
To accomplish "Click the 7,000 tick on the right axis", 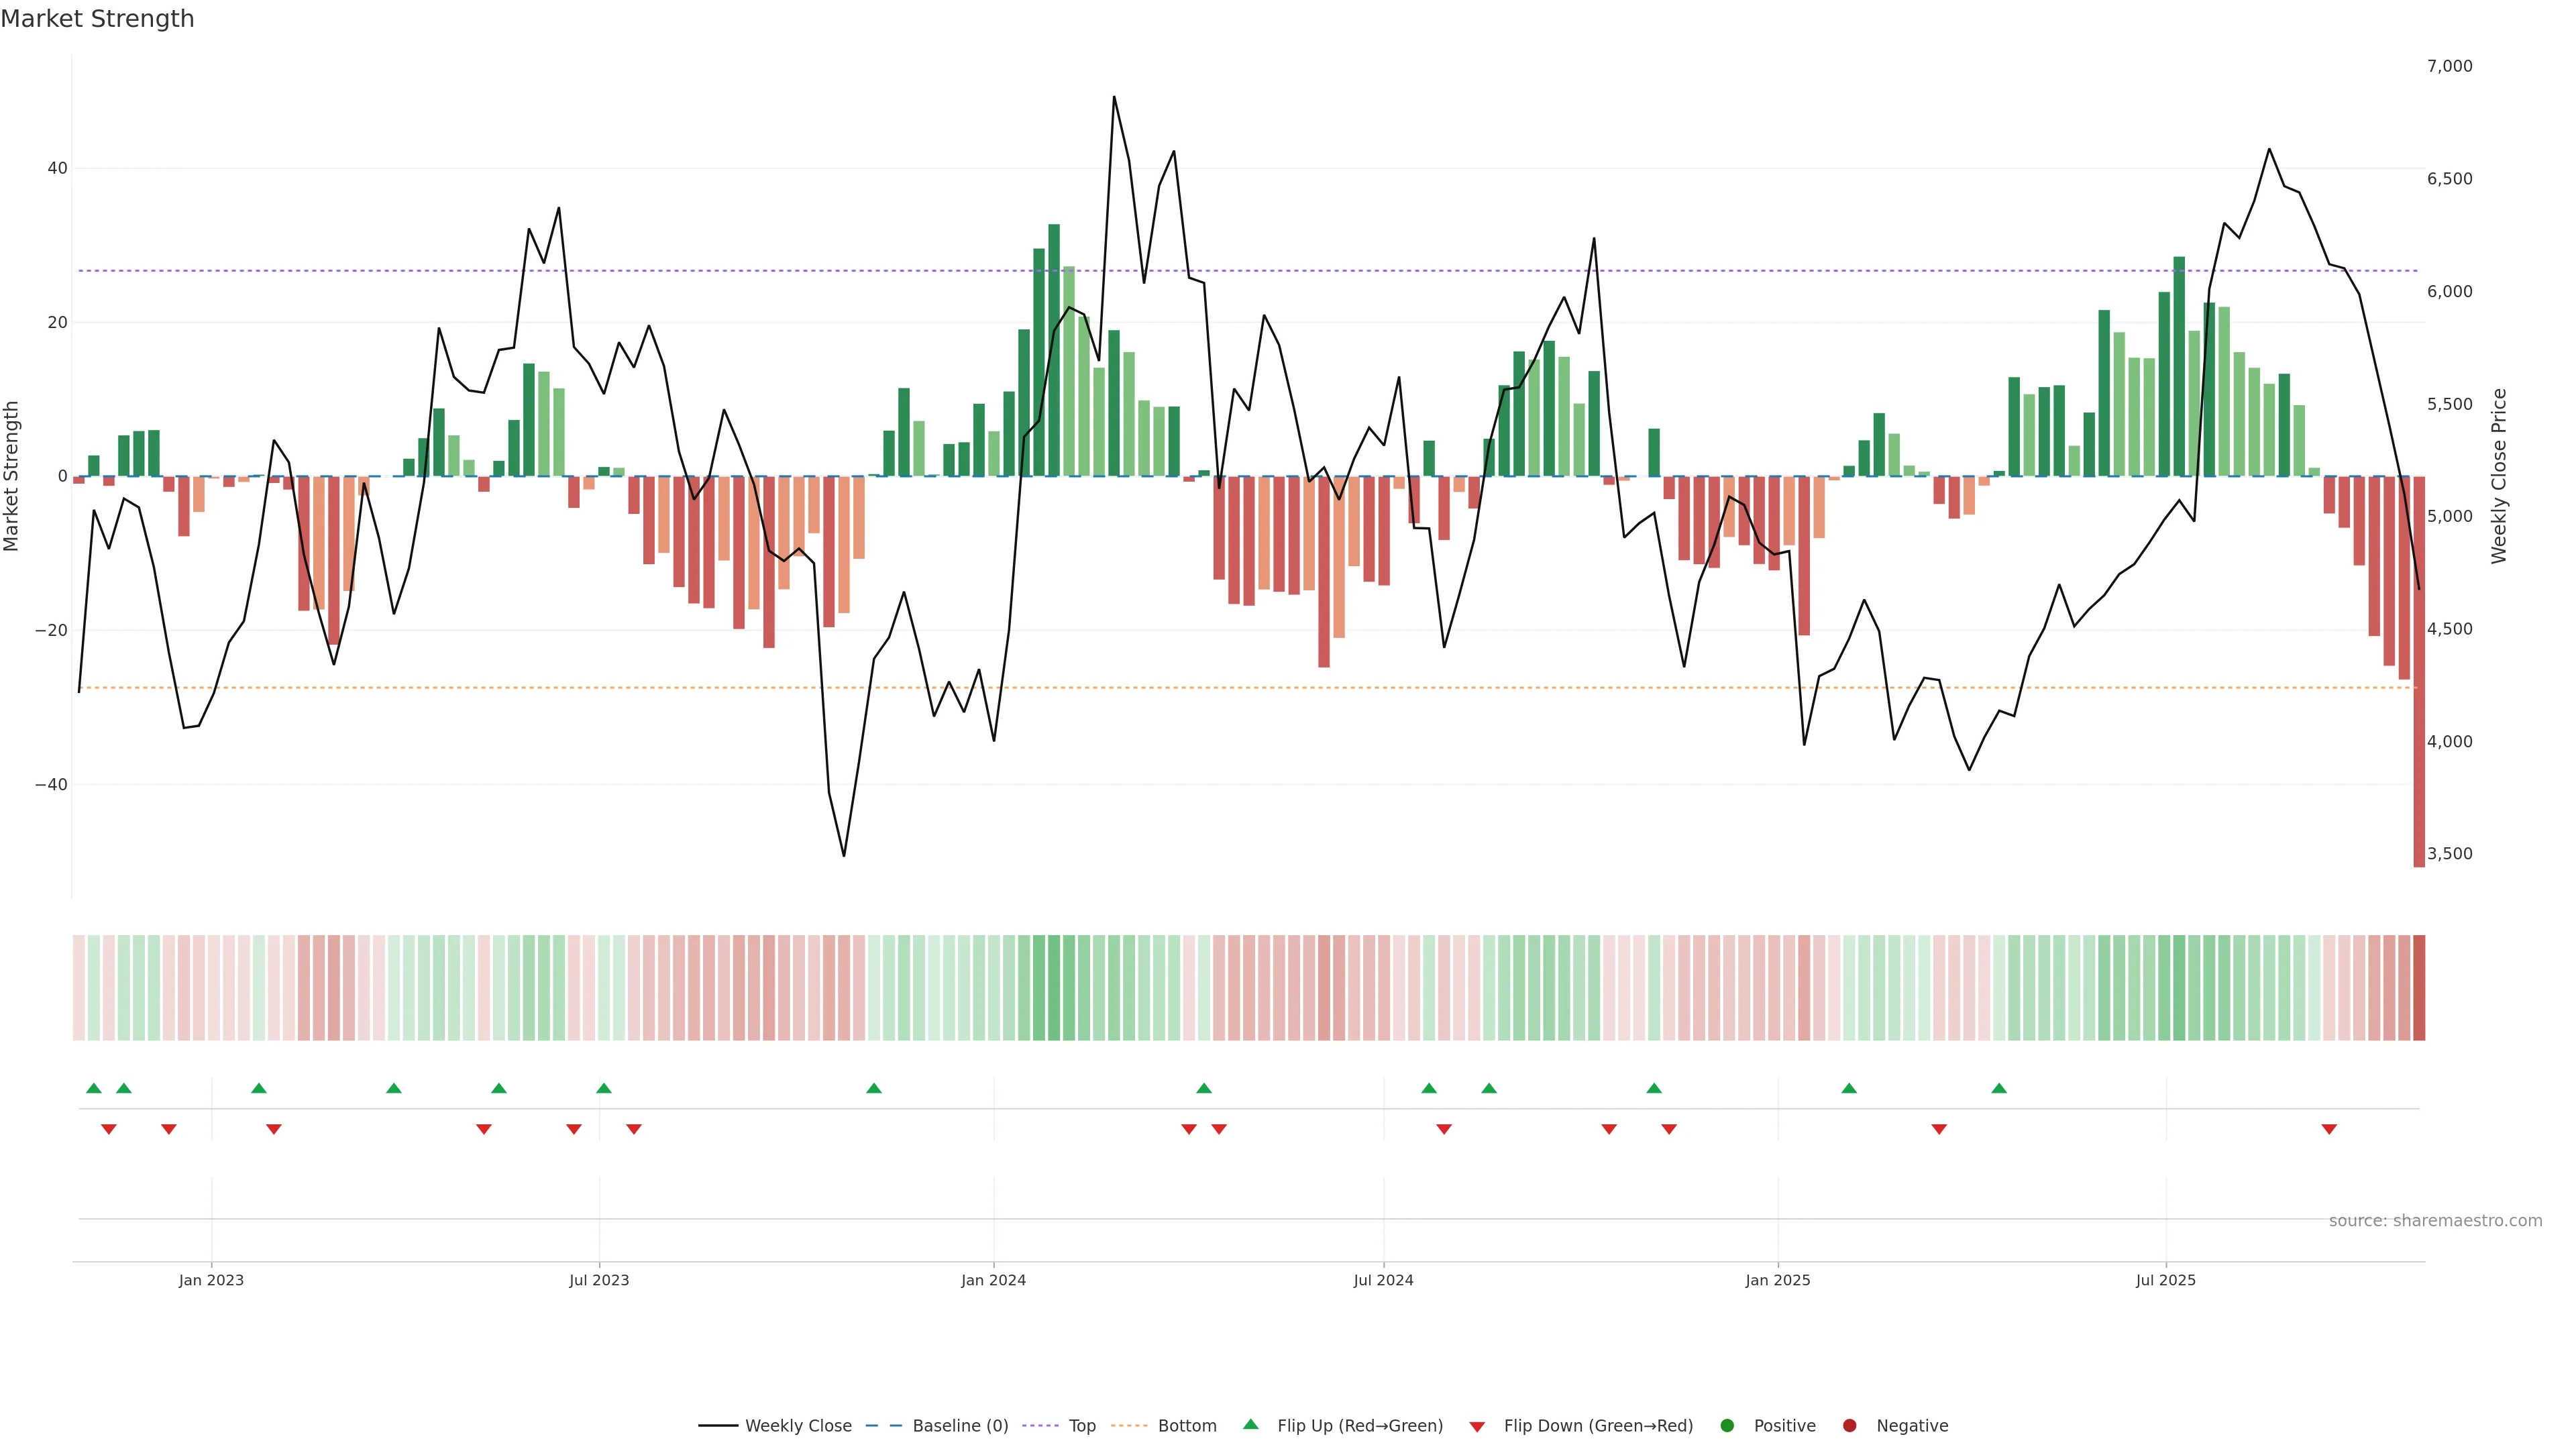I will click(2449, 66).
